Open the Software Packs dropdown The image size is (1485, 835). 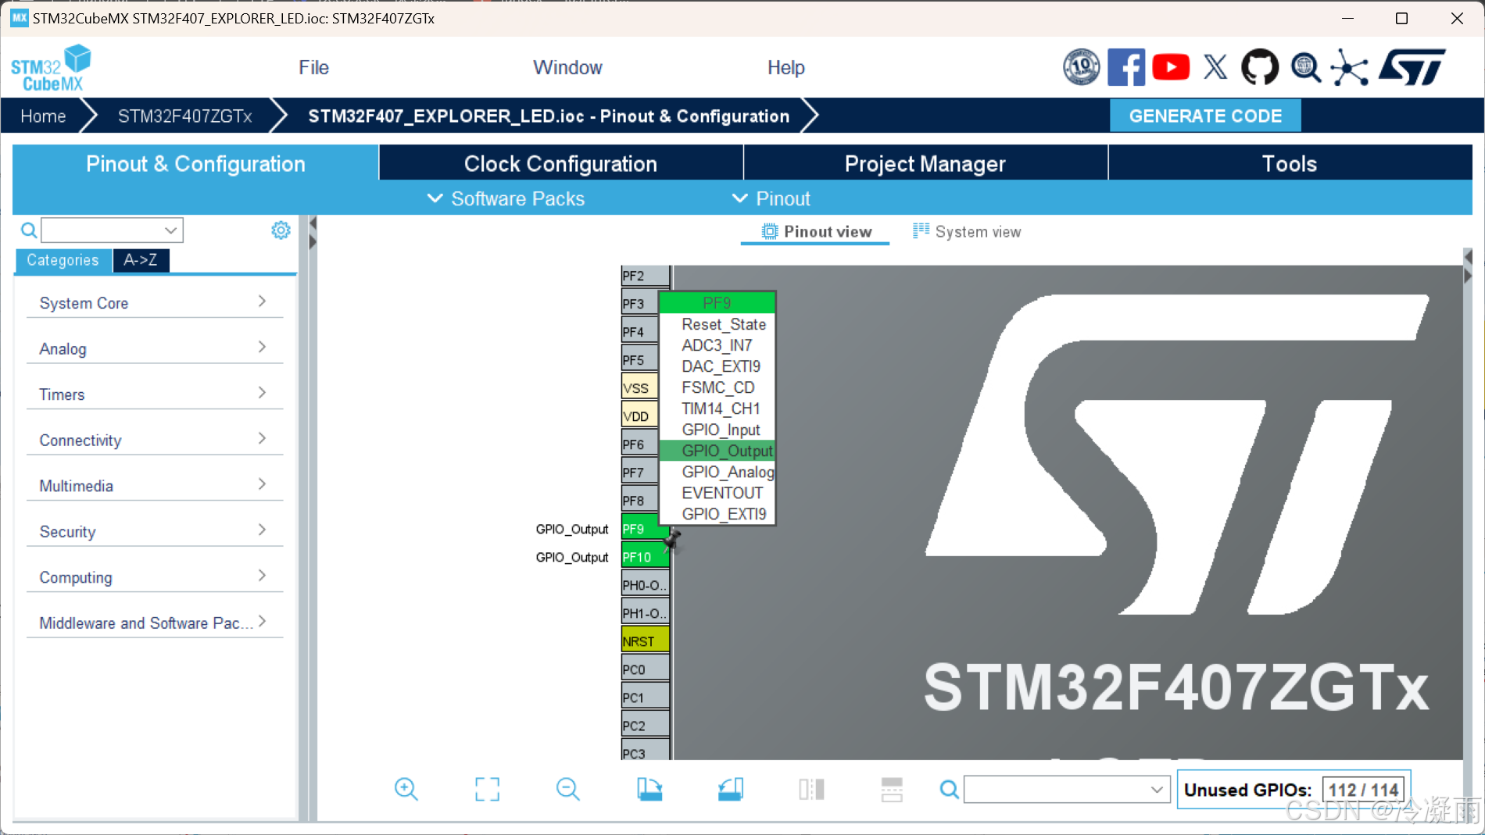click(506, 198)
